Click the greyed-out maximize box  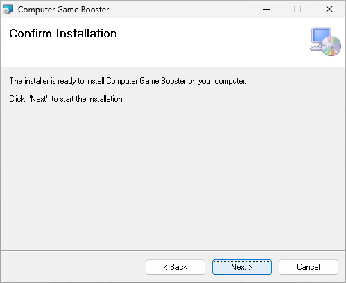point(297,9)
